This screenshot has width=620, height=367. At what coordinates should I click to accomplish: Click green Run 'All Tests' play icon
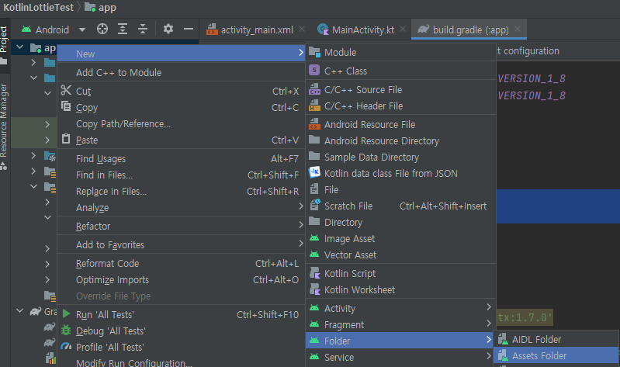66,314
